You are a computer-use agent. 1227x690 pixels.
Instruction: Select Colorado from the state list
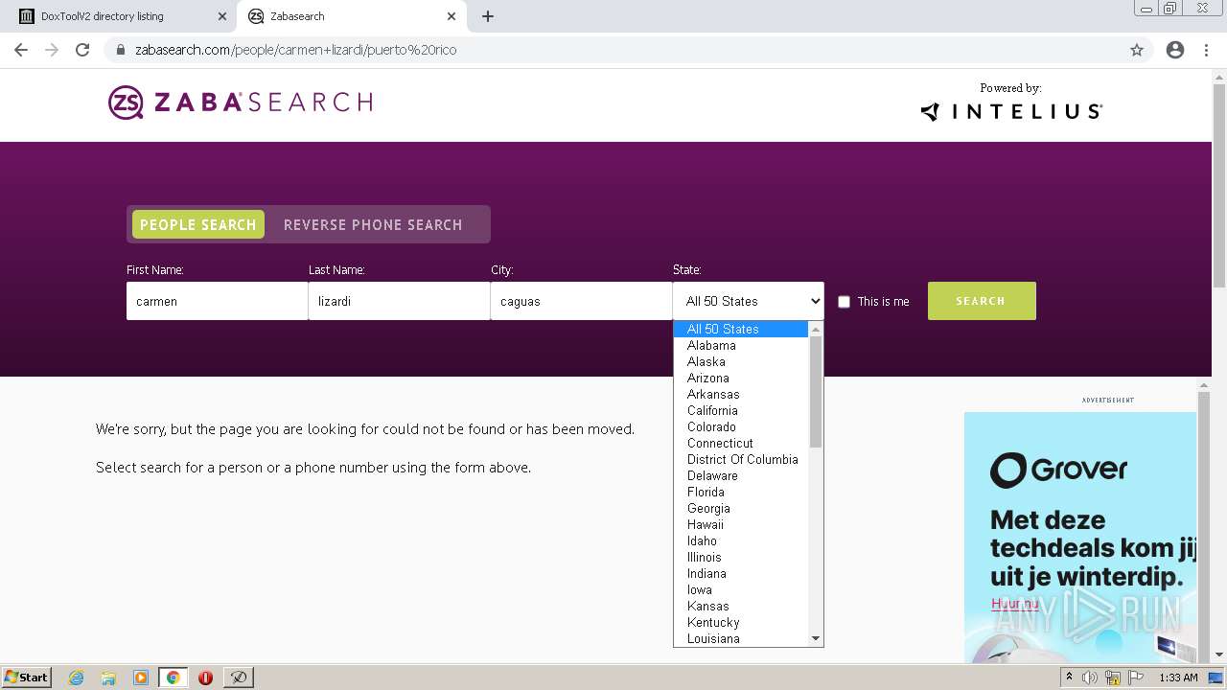click(x=741, y=426)
